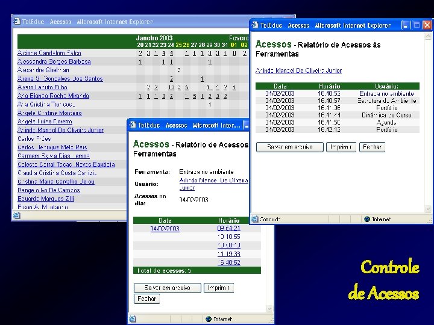Click Imprimir button in bottom window
The height and width of the screenshot is (325, 434).
219,288
